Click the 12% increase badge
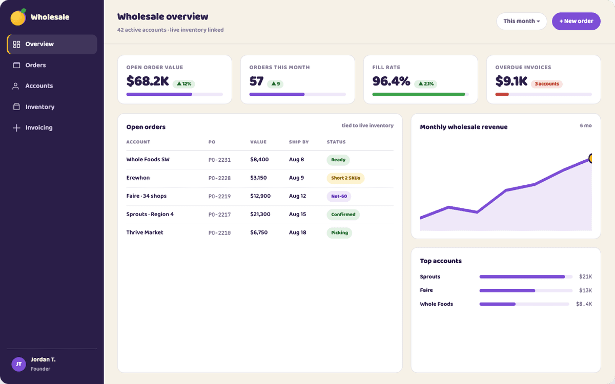This screenshot has height=384, width=615. 183,83
